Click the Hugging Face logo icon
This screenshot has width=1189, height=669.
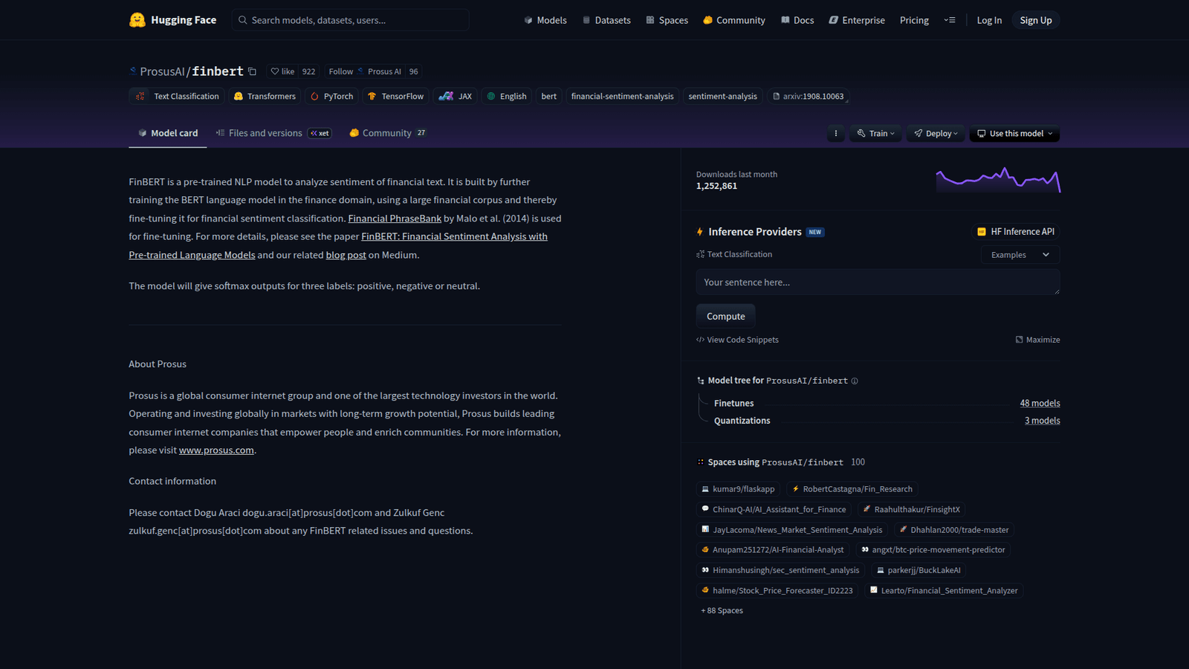[137, 20]
